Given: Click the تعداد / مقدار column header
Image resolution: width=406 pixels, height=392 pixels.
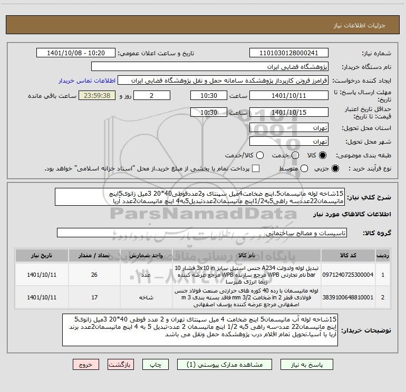Looking at the screenshot, I should [x=94, y=255].
